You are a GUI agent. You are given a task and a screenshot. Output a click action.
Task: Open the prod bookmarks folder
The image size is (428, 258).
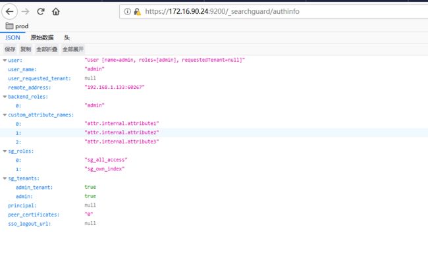pyautogui.click(x=17, y=26)
